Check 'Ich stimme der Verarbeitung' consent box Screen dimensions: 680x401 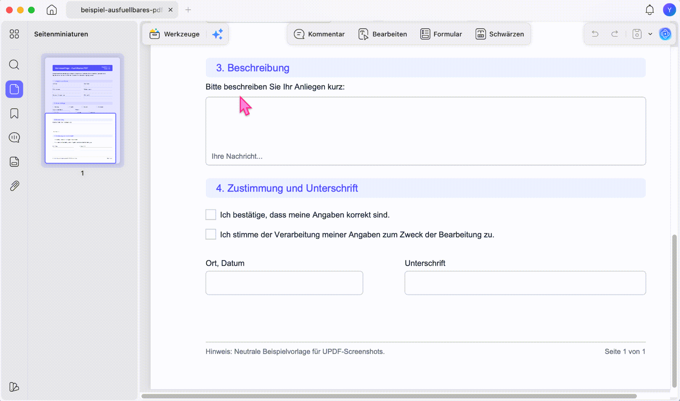[211, 234]
